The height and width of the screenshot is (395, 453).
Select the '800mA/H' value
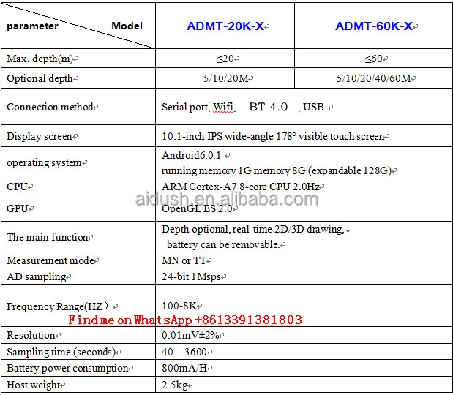[184, 368]
